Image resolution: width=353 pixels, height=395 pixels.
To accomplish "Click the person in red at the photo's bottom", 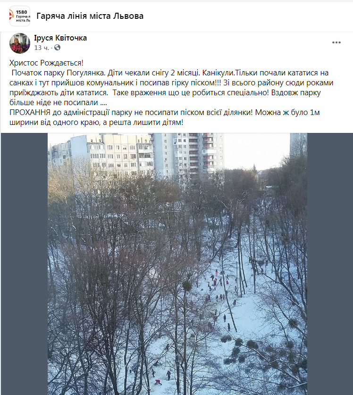I will click(158, 382).
